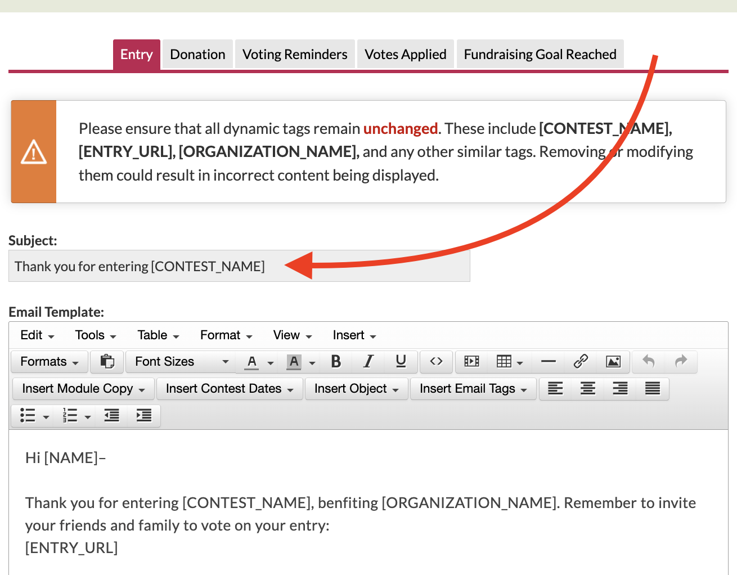
Task: Click the insert link icon
Action: [581, 362]
